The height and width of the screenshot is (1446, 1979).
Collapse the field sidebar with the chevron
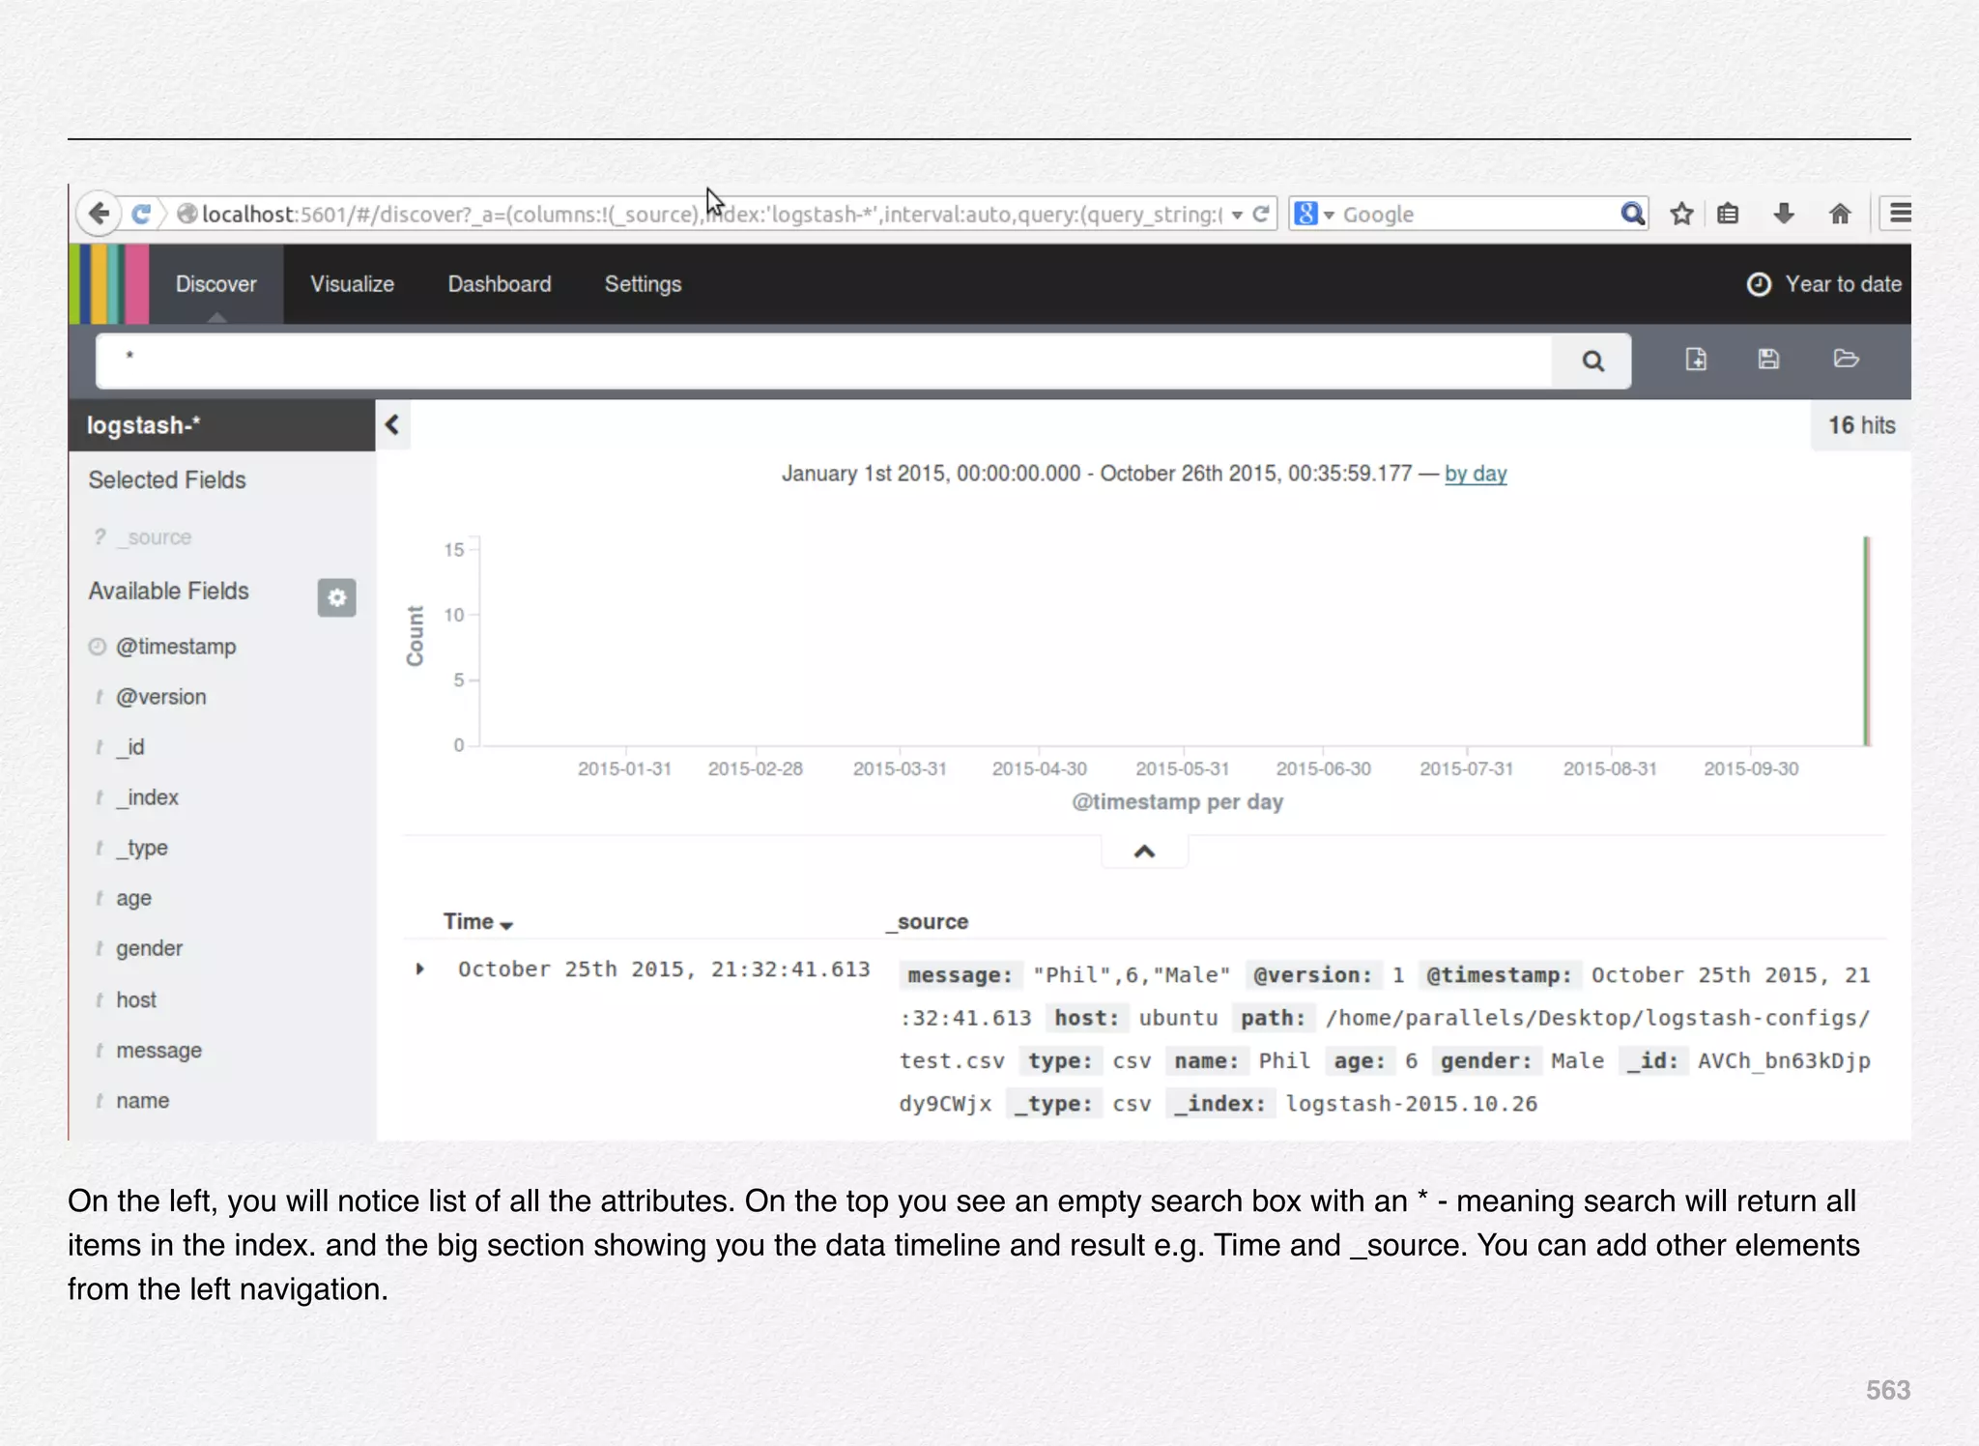[x=392, y=424]
